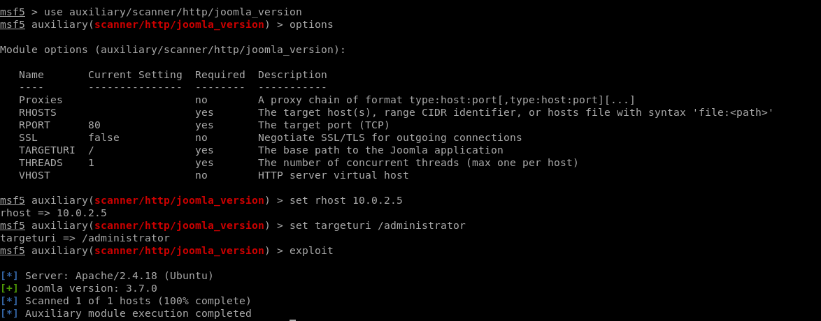This screenshot has width=821, height=321.
Task: Click the 'use auxiliary/scanner/http/joomla_version' command text
Action: pyautogui.click(x=173, y=12)
